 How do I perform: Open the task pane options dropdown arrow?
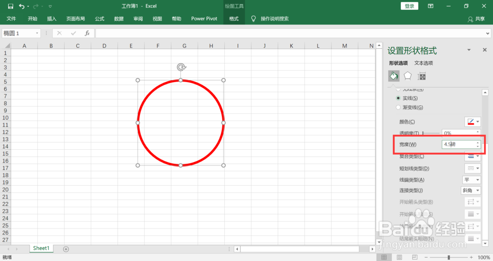pos(469,50)
